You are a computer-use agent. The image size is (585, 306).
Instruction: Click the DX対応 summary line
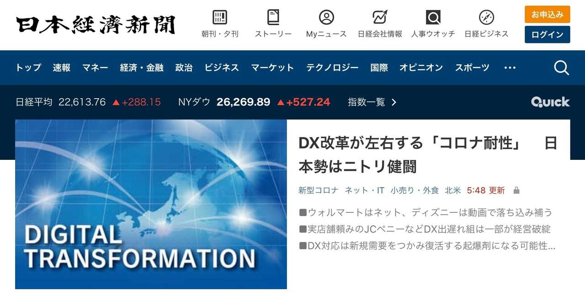pos(427,246)
